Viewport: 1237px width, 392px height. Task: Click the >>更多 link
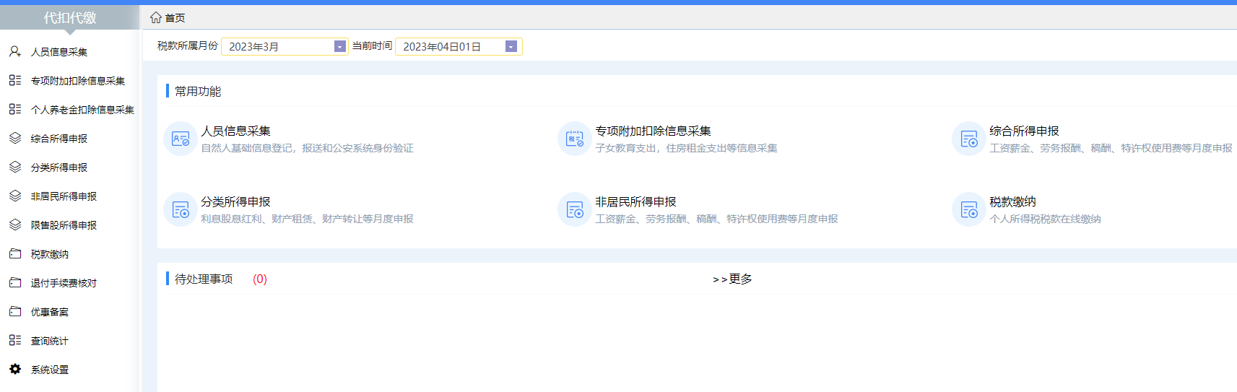pos(732,279)
